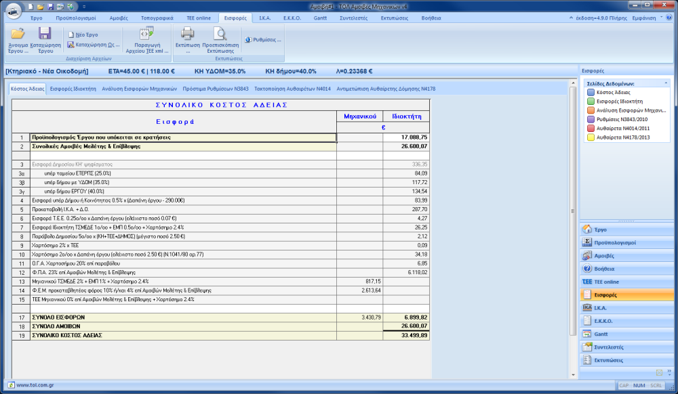Choose Καταχώρηση Ως save-as command
Image resolution: width=678 pixels, height=394 pixels.
(94, 45)
